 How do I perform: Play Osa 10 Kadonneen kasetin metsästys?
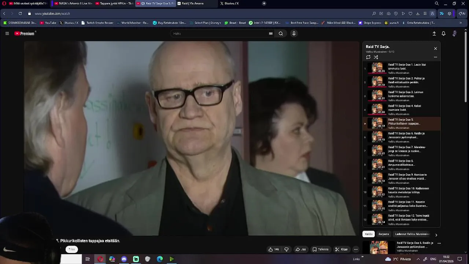[x=402, y=192]
